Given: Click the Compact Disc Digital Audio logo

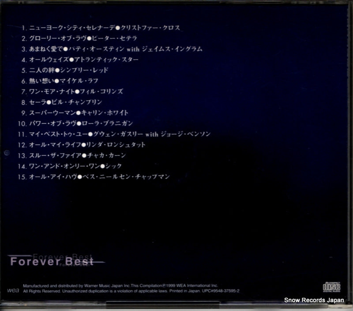Looking at the screenshot, I should tap(332, 287).
